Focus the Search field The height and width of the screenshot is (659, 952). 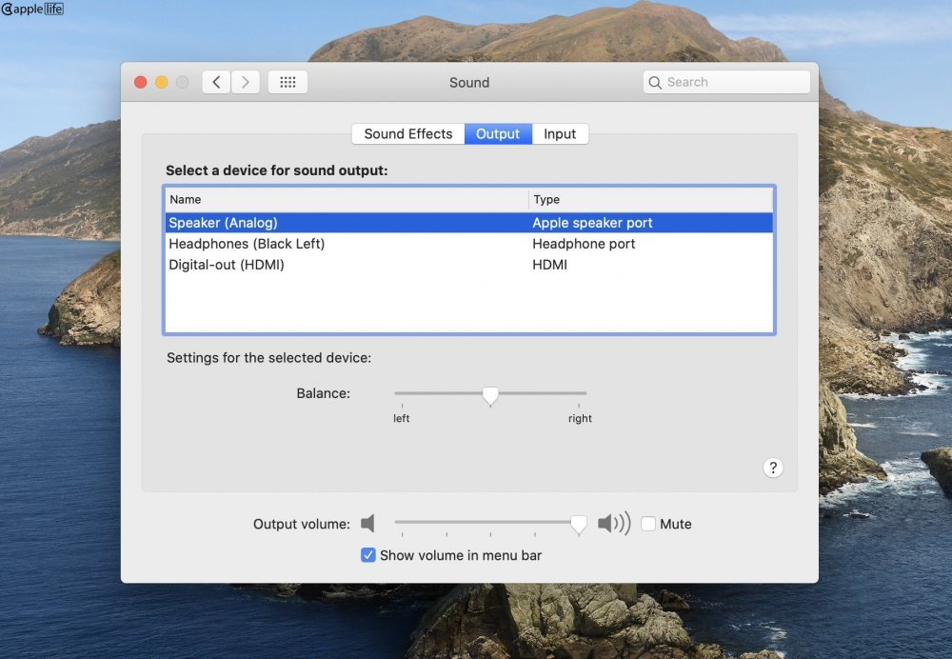[726, 82]
